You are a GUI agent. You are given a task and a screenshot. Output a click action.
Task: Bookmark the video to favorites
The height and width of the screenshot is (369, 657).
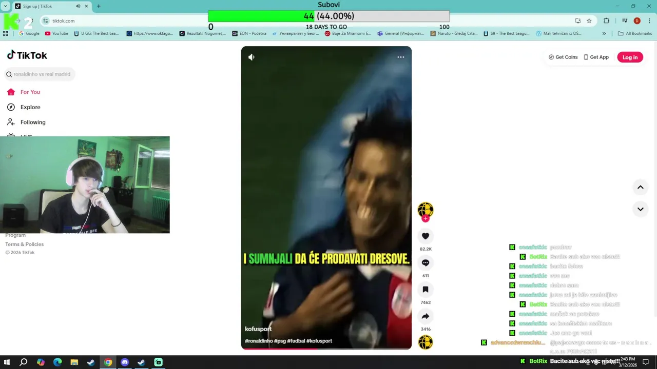(426, 290)
